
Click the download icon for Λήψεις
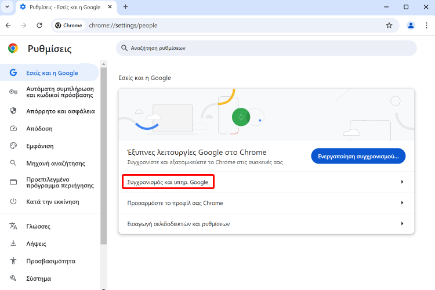(13, 244)
